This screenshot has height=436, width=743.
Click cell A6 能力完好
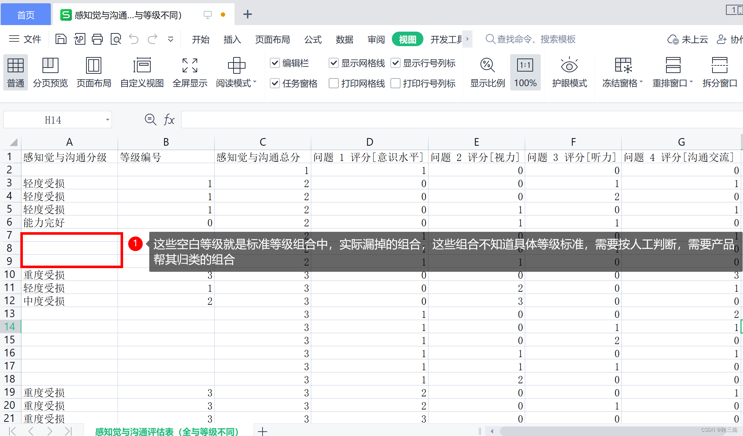(x=69, y=222)
